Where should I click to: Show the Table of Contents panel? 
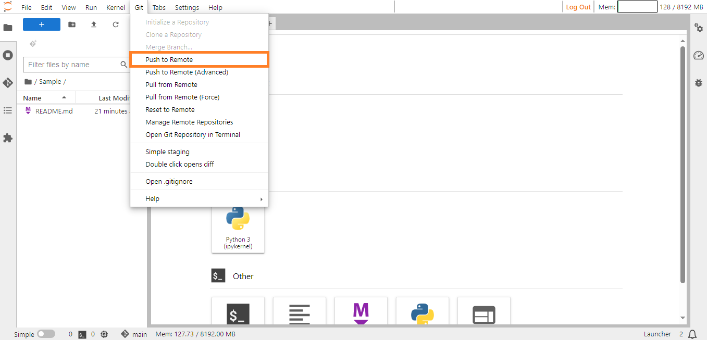tap(8, 110)
